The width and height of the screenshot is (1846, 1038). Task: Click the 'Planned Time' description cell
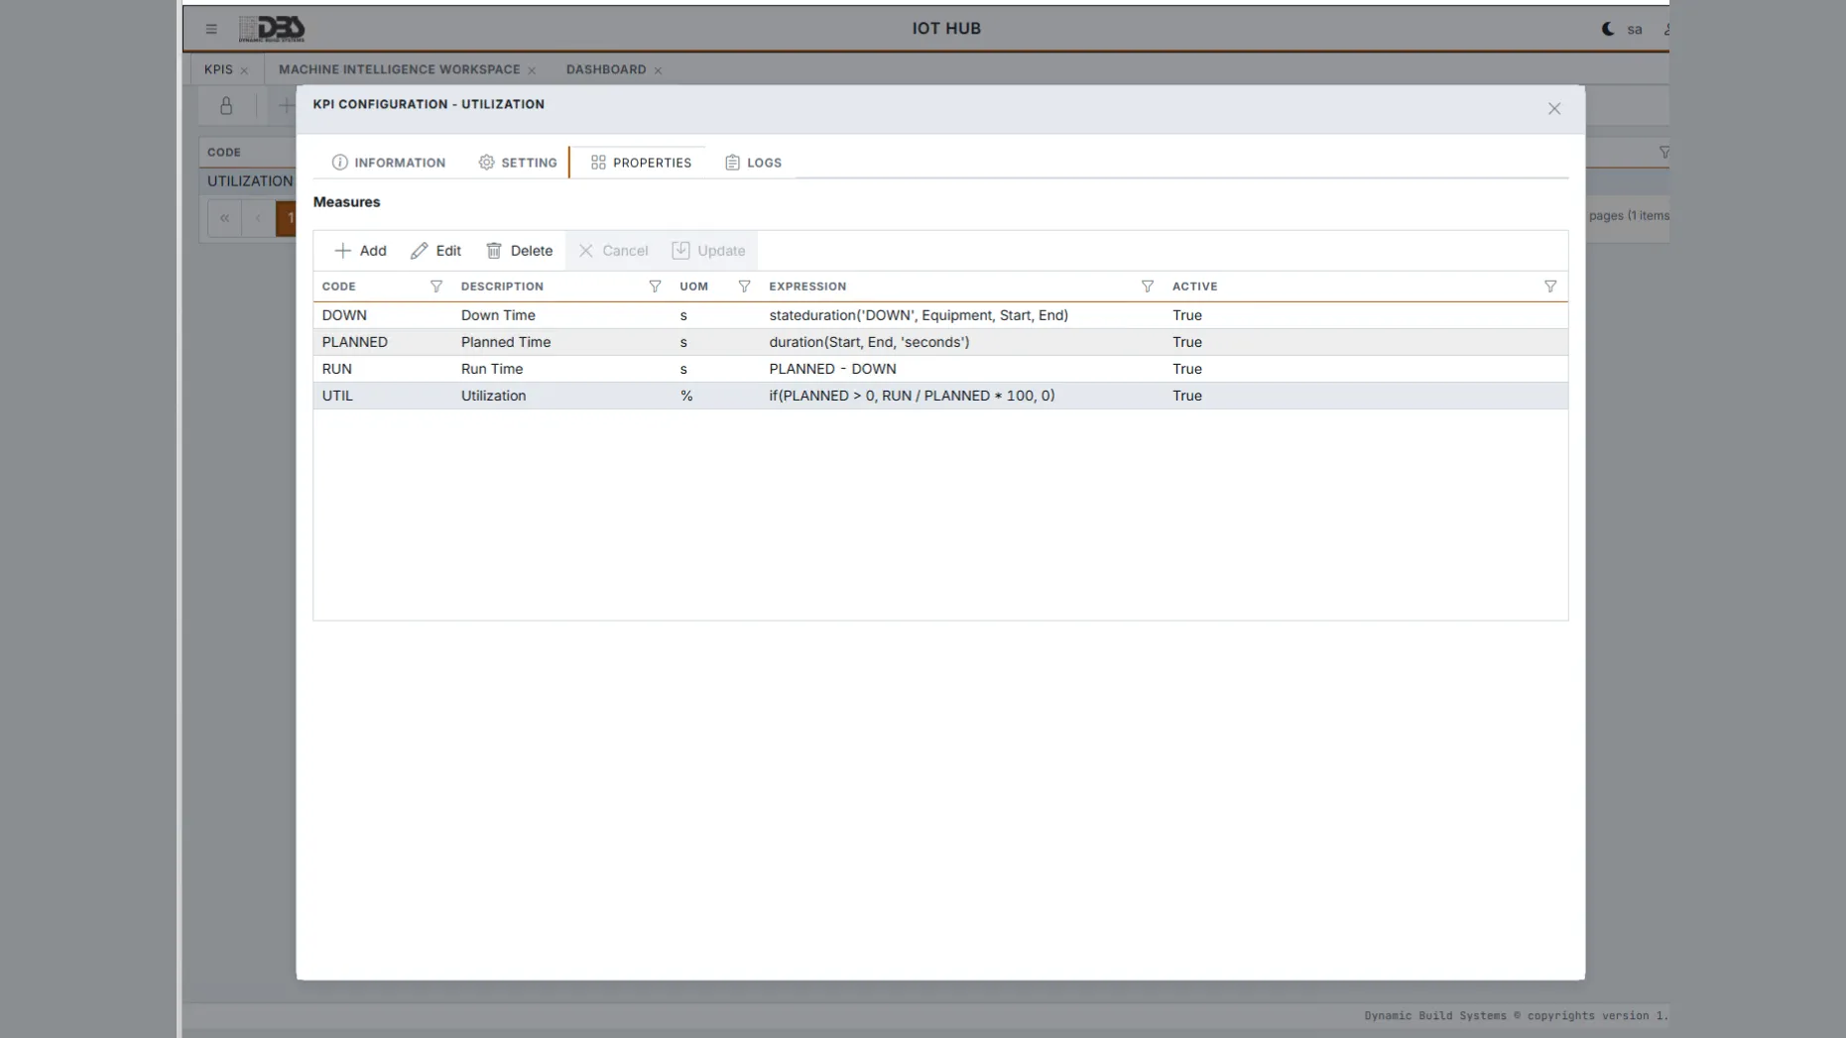coord(506,342)
